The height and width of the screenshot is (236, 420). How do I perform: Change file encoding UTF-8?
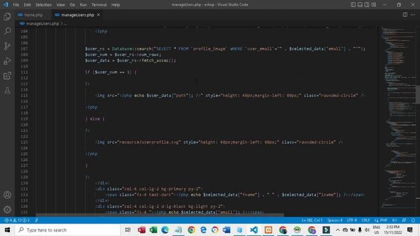click(x=352, y=220)
